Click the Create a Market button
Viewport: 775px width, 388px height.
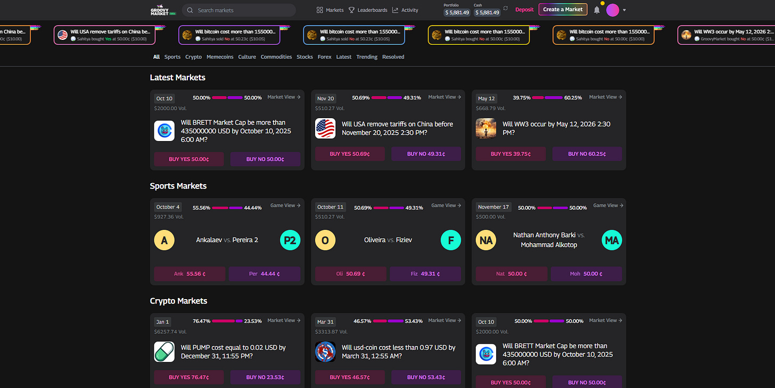(563, 10)
